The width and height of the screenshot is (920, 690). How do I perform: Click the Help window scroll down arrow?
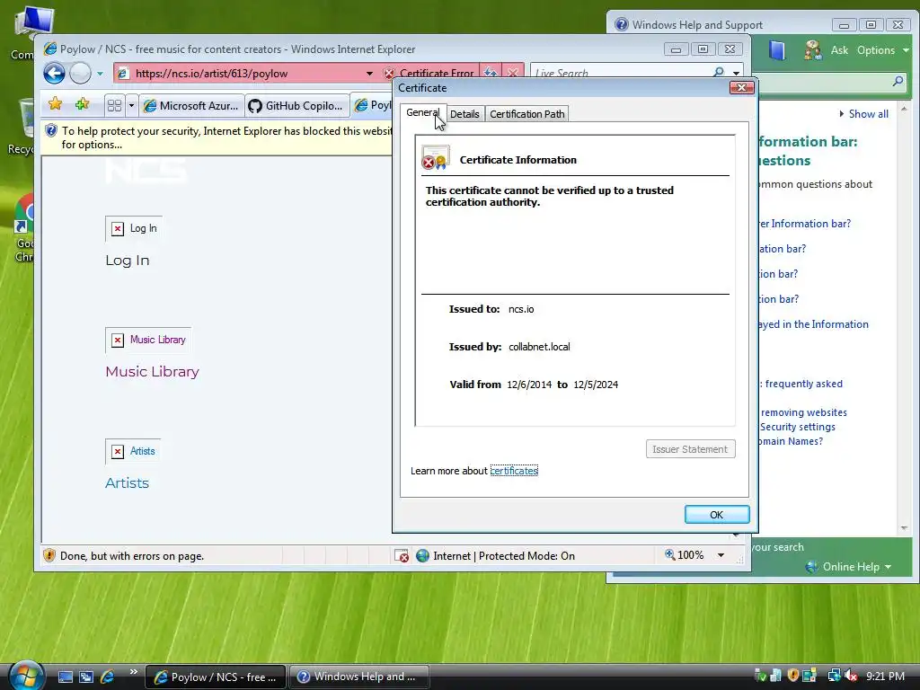tap(904, 528)
